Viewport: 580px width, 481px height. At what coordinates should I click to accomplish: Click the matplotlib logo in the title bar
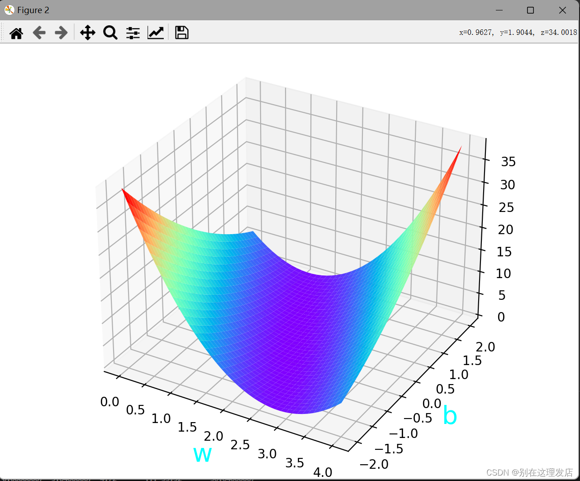pos(9,10)
